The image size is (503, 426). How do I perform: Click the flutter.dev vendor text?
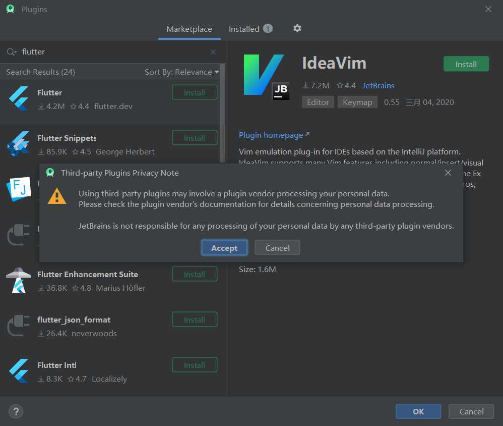point(113,106)
